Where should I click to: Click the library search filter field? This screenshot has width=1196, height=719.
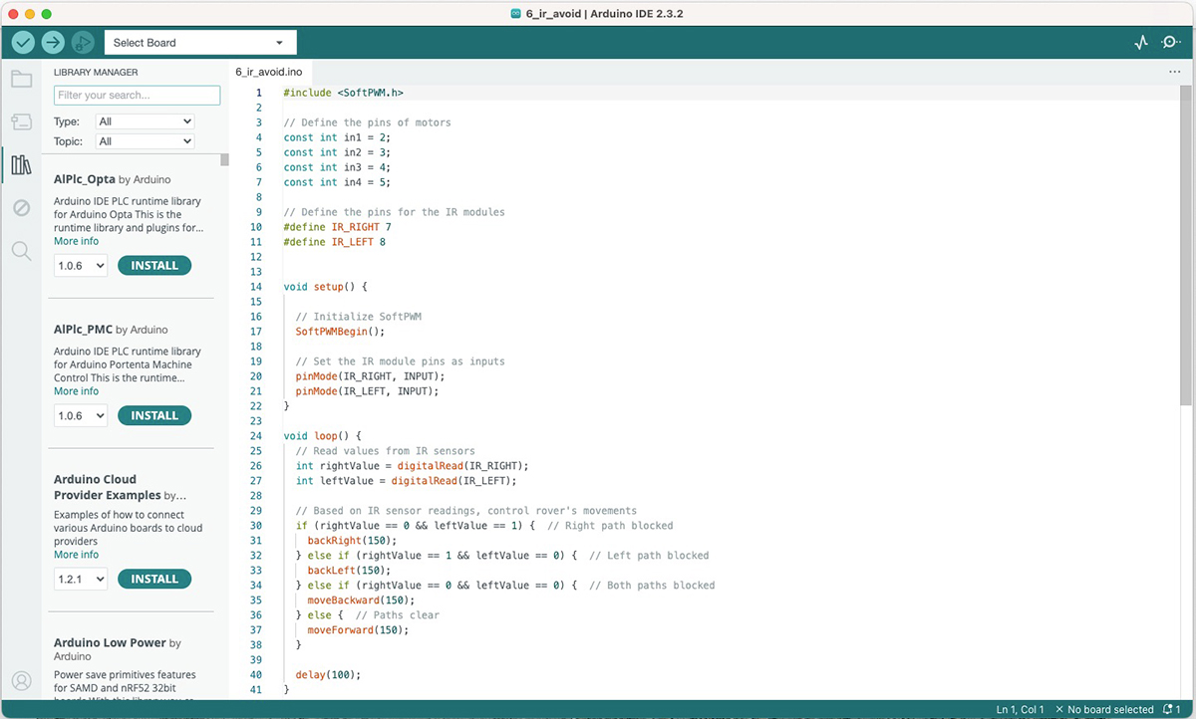point(137,95)
